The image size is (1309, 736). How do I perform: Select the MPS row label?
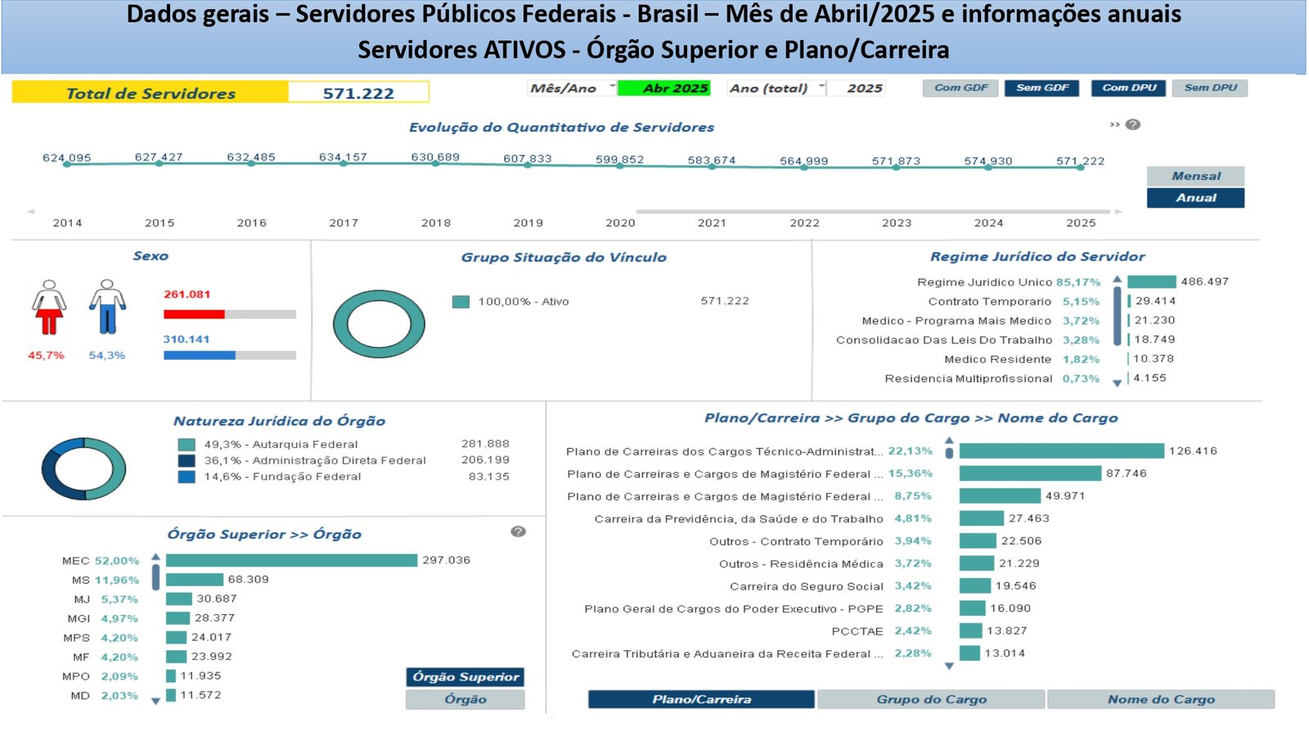tap(77, 638)
